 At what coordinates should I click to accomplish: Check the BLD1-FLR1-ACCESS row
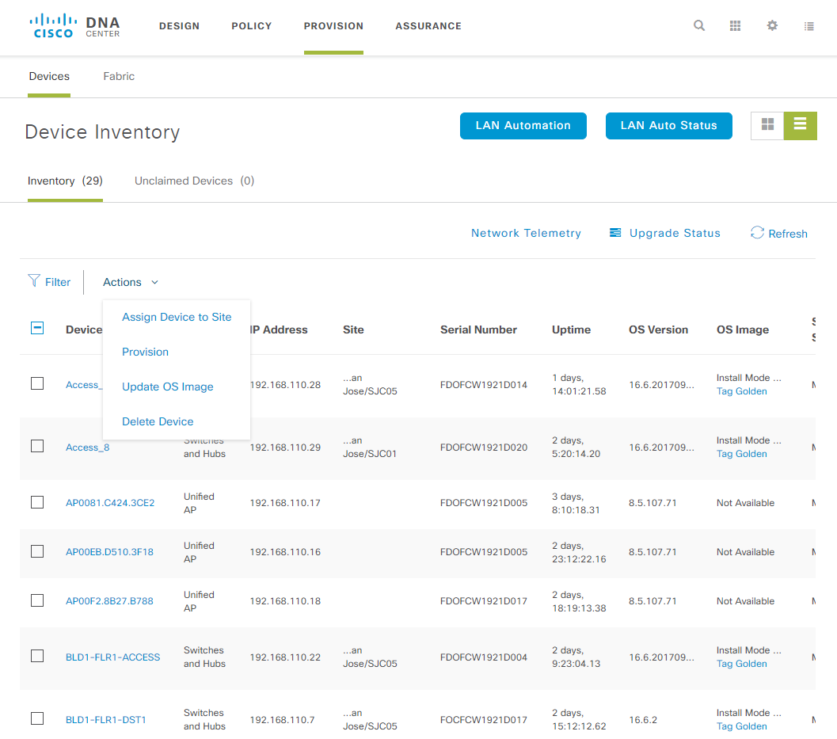tap(37, 656)
